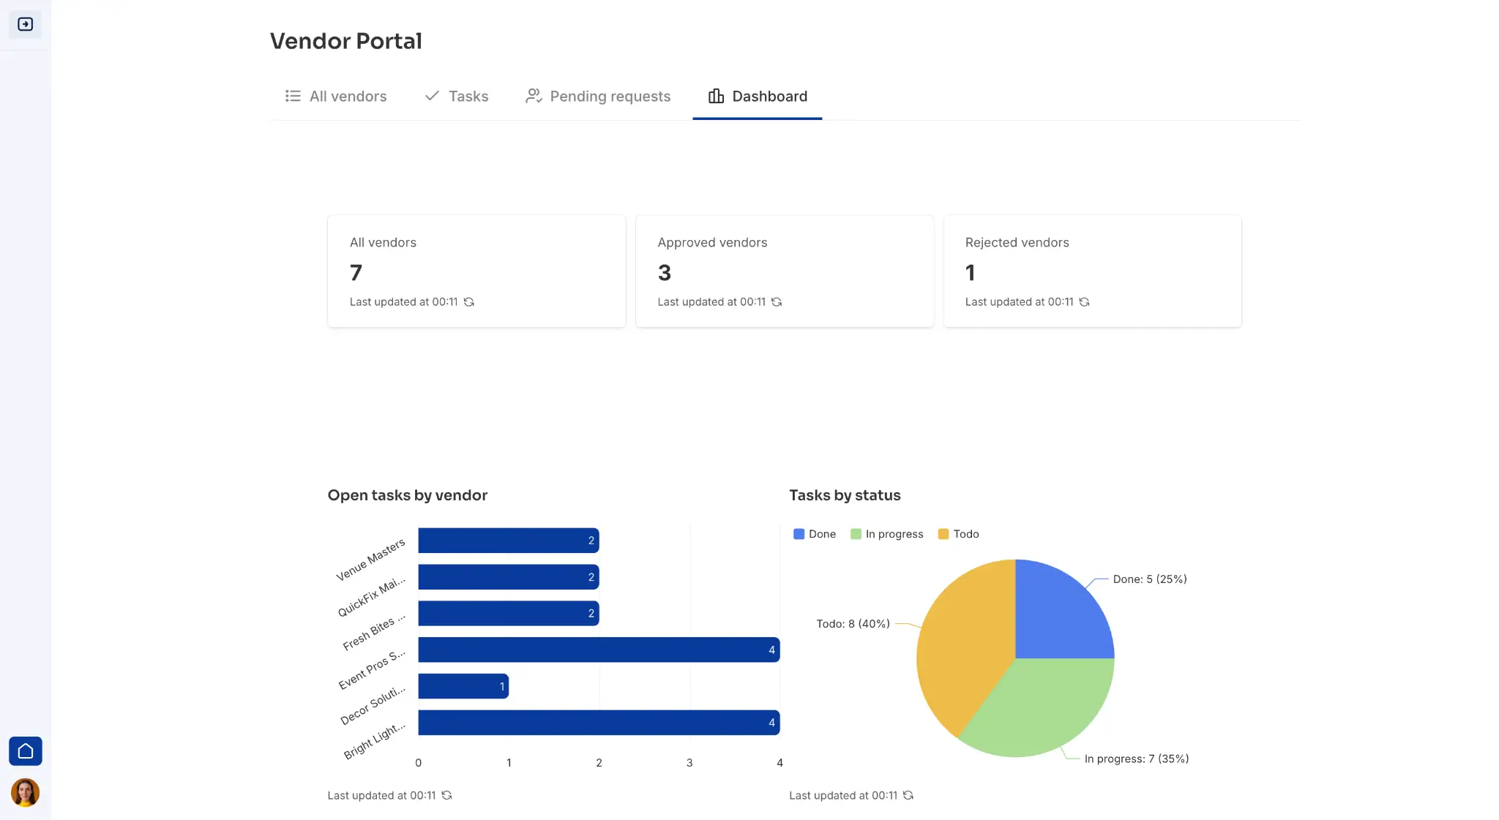This screenshot has width=1499, height=820.
Task: Refresh the Rejected vendors card
Action: (1084, 301)
